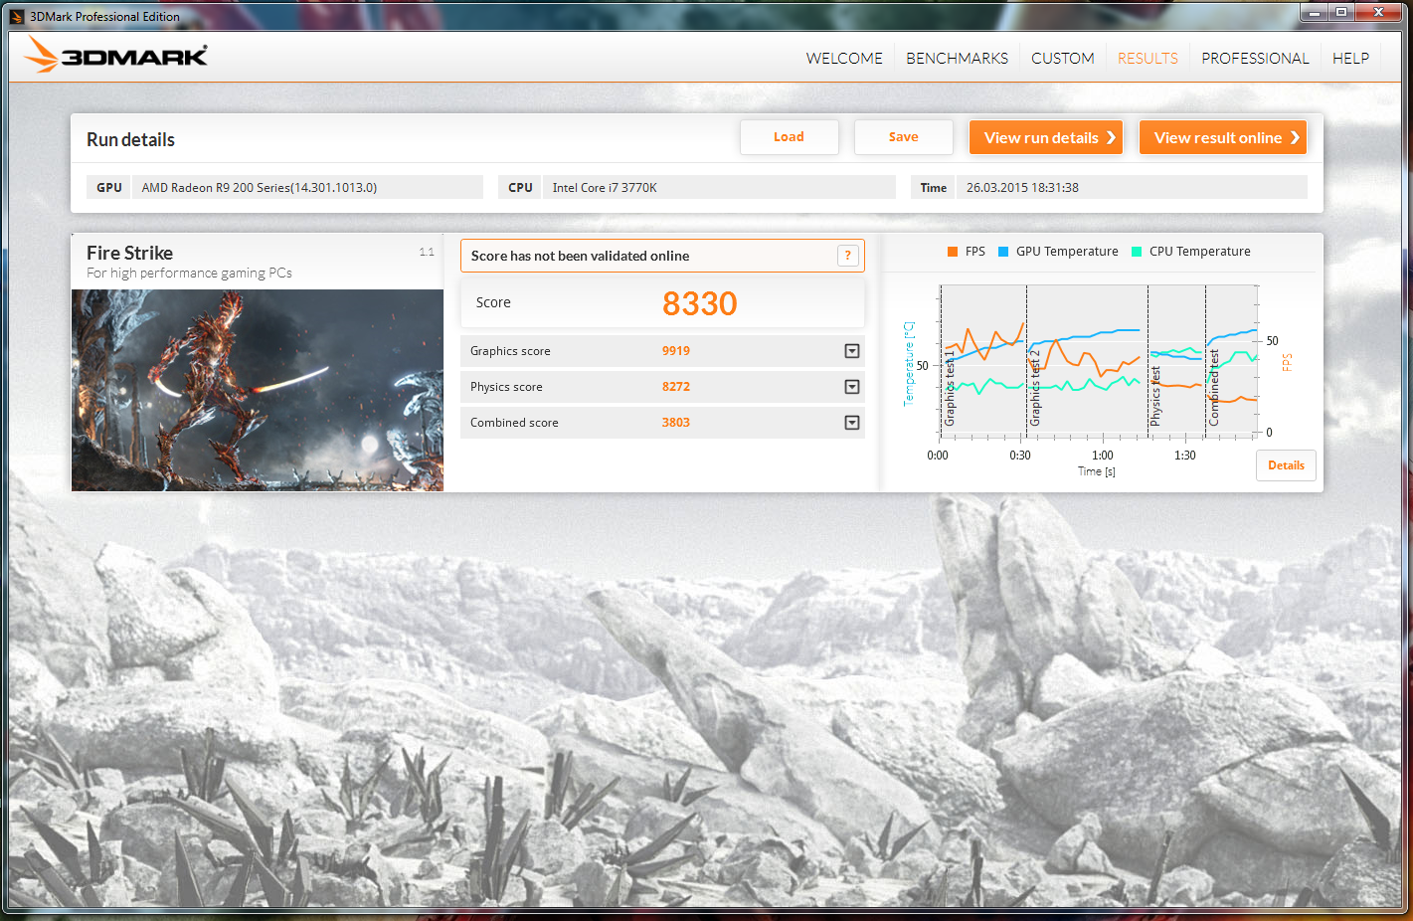Click the 'For high performance gaming PCs' subtitle
The height and width of the screenshot is (921, 1413).
click(189, 273)
